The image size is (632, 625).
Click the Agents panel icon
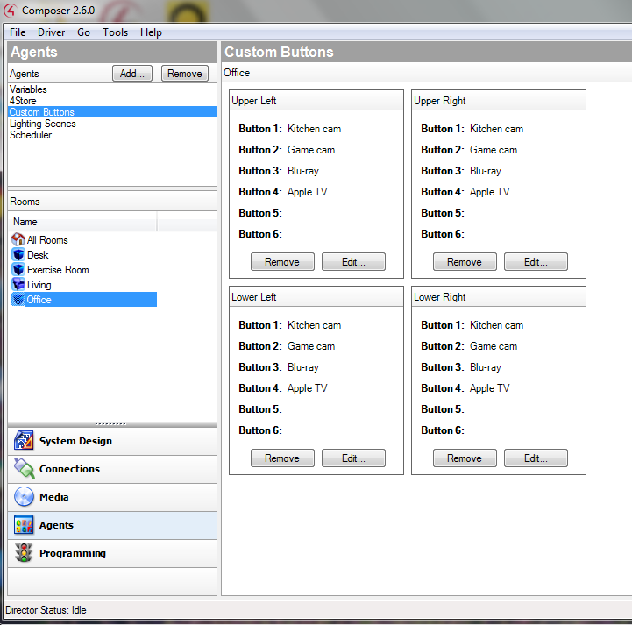pyautogui.click(x=24, y=526)
